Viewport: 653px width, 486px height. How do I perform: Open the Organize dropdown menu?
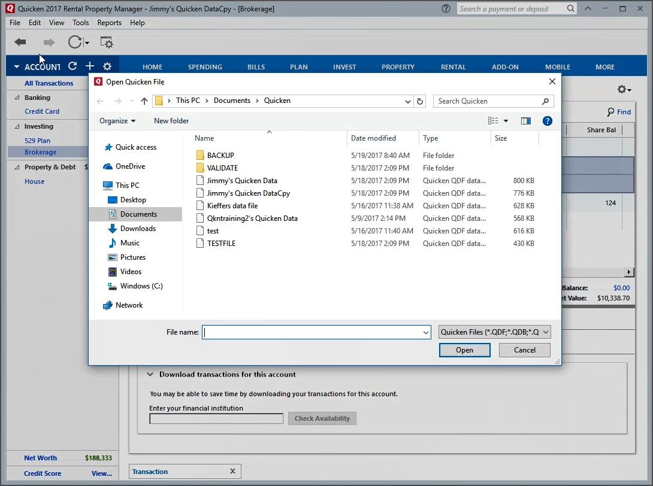(117, 121)
